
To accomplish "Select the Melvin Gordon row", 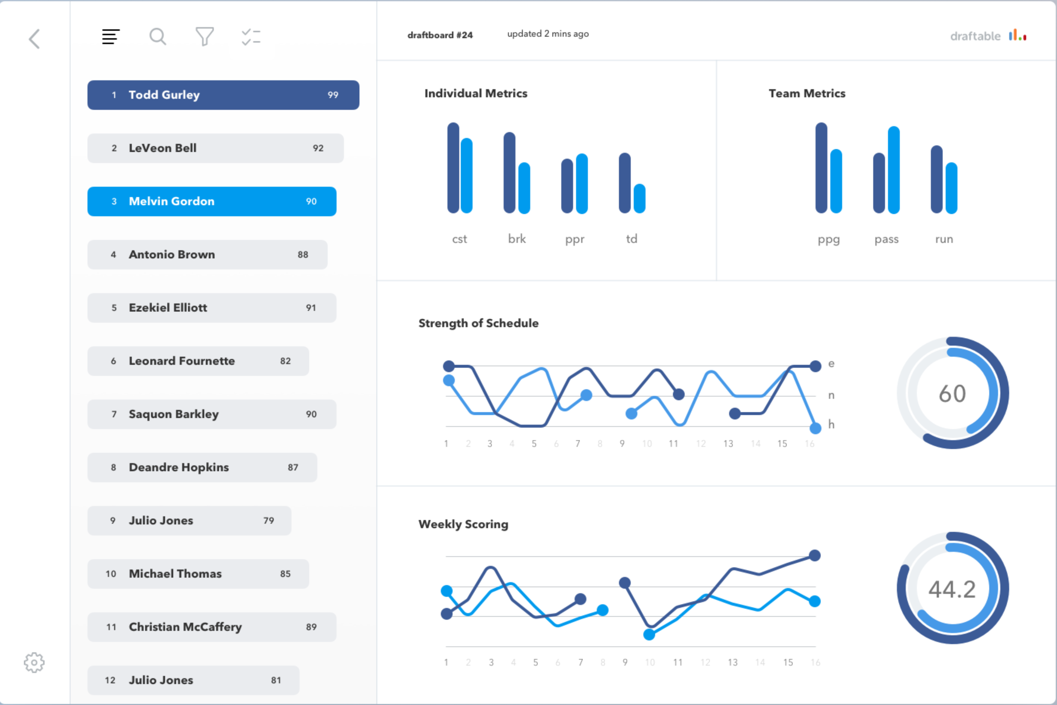I will coord(212,201).
